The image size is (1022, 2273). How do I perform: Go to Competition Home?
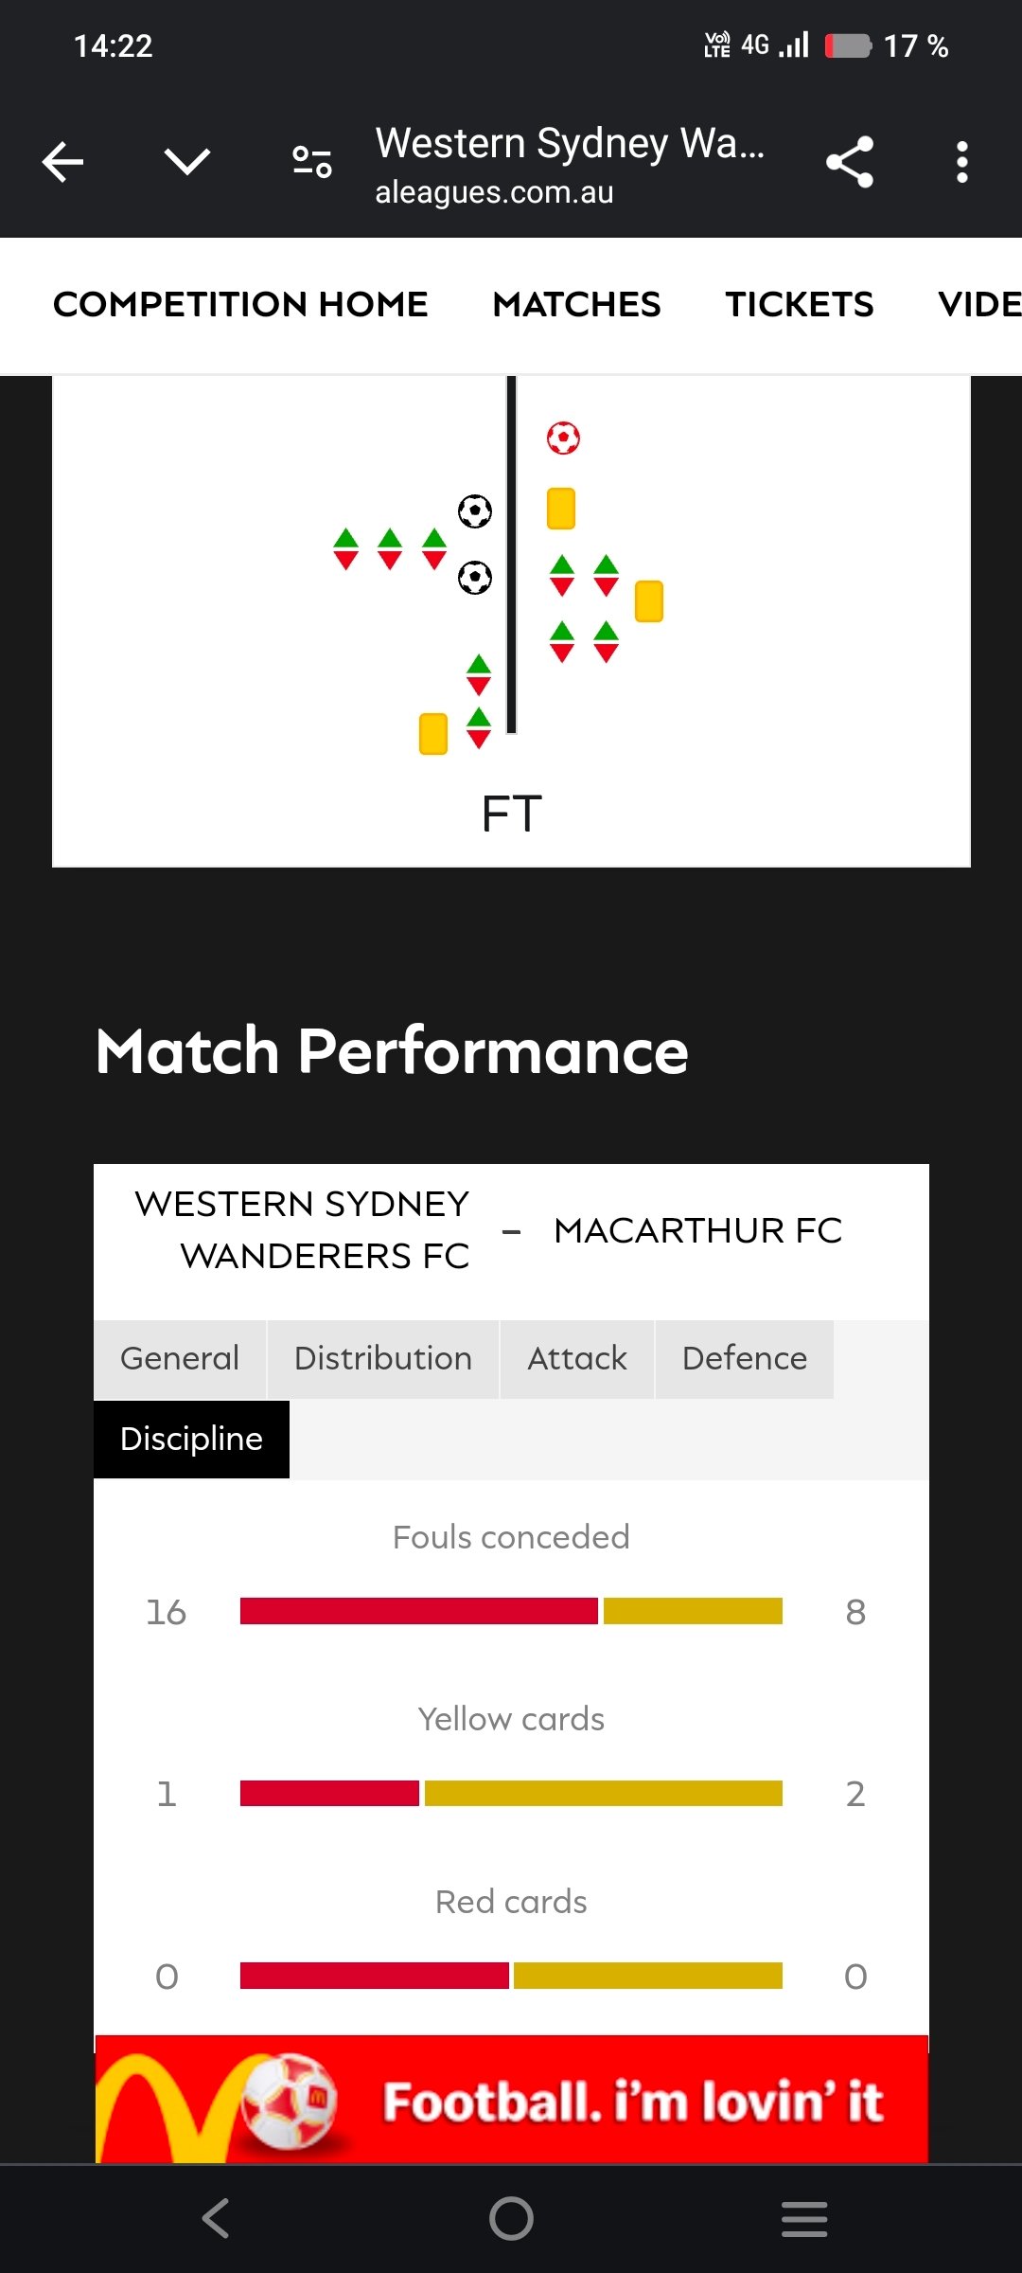click(x=240, y=305)
